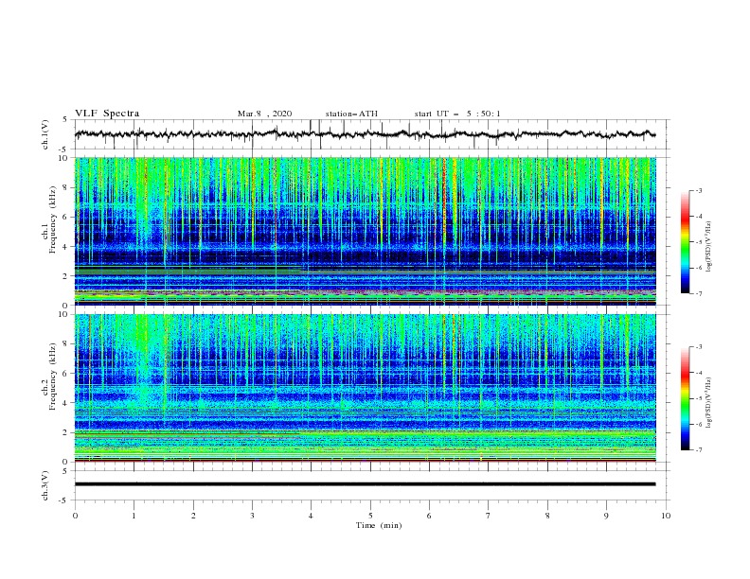
Task: Click the "ch.1(V)" waveform axis label
Action: click(x=45, y=134)
